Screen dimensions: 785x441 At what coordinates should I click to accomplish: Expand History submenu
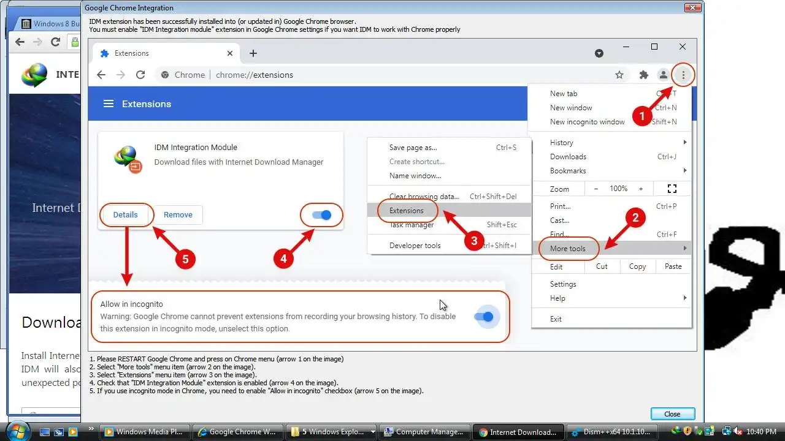coord(611,142)
